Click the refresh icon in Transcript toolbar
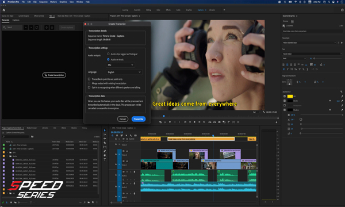Image resolution: width=345 pixels, height=207 pixels. (37, 27)
